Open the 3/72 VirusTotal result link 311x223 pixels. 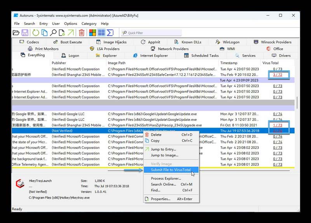pyautogui.click(x=278, y=75)
